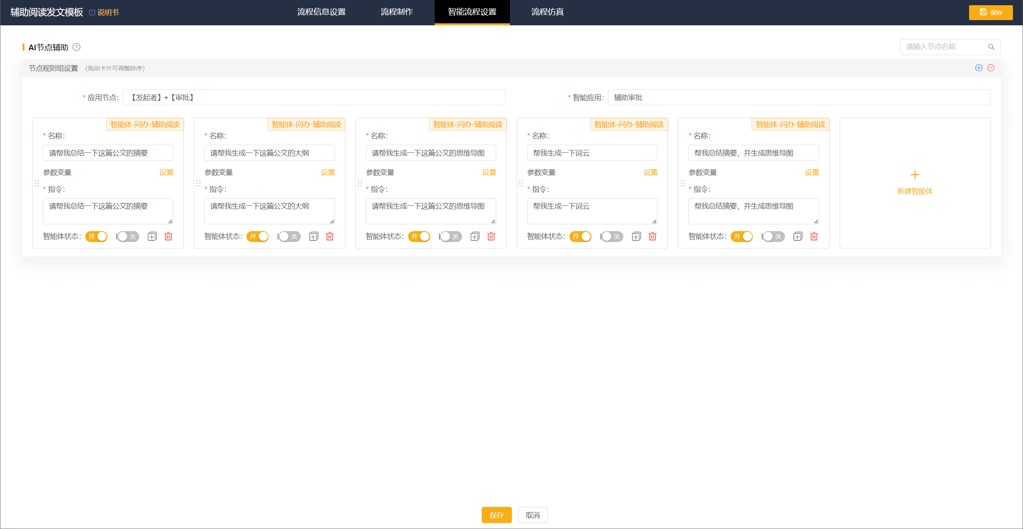Click the 智能体-问办-辅助阅读 tag on 词云 card
The image size is (1023, 529).
tap(629, 125)
